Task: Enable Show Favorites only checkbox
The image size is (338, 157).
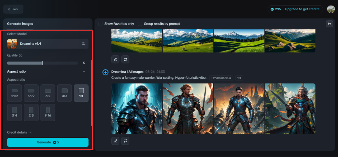Action: coord(101,24)
